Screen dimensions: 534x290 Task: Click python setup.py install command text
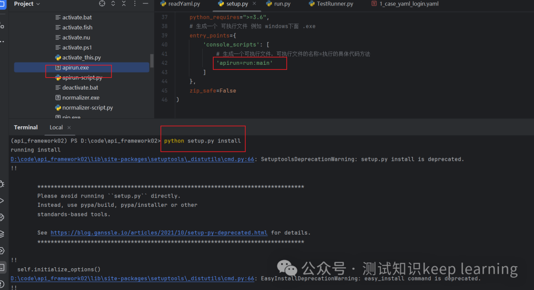pyautogui.click(x=202, y=141)
